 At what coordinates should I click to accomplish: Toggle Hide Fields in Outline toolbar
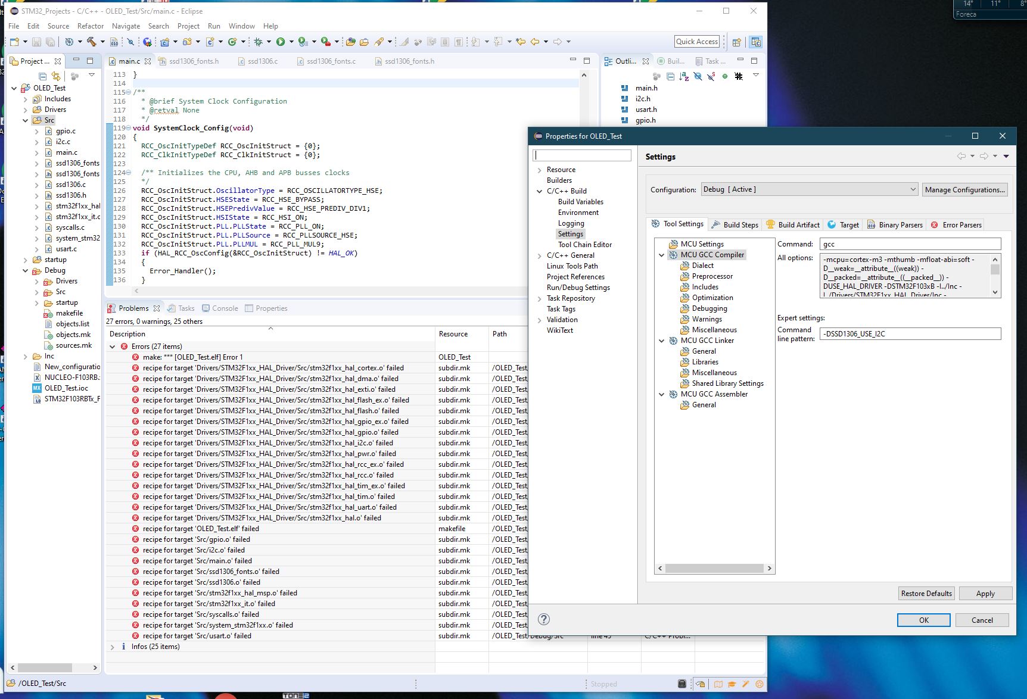[x=698, y=76]
